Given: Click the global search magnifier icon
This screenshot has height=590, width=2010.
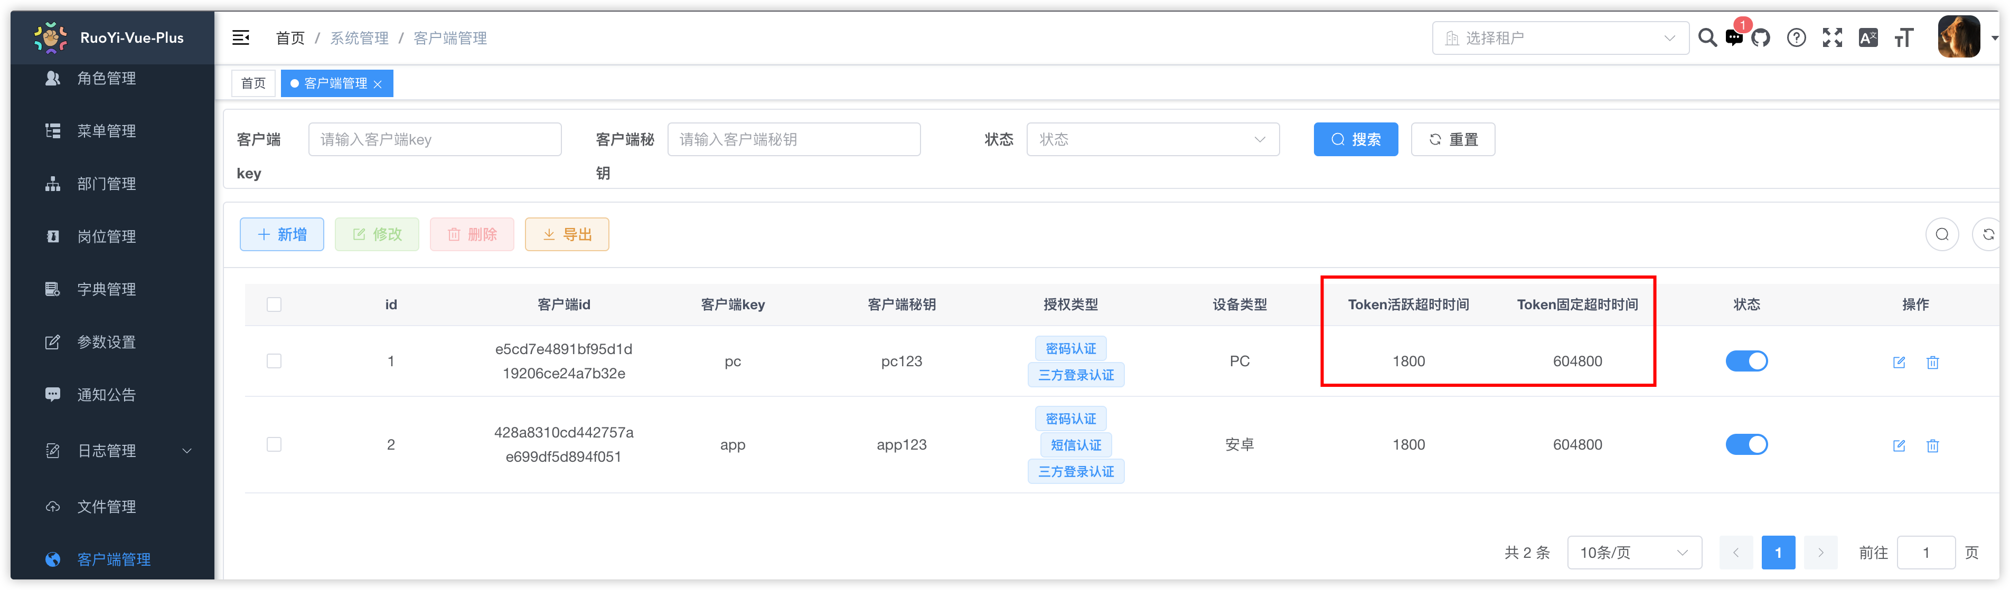Looking at the screenshot, I should [1707, 36].
